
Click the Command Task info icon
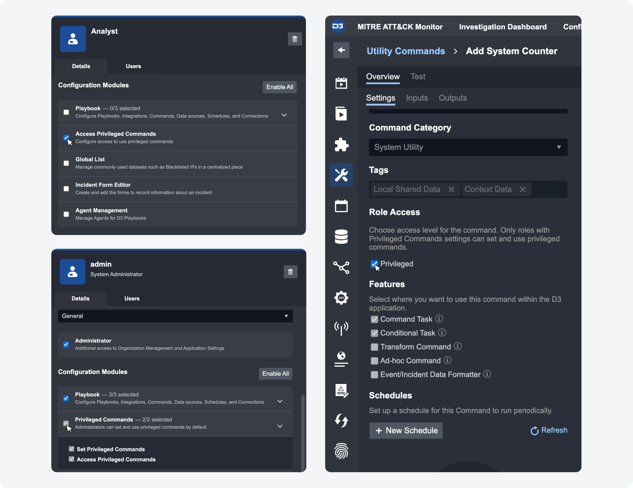pyautogui.click(x=439, y=319)
